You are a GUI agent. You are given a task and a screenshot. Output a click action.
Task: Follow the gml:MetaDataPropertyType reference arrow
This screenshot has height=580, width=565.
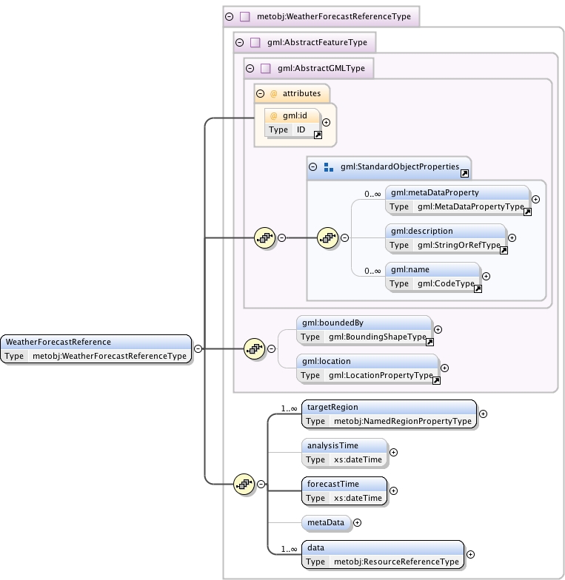pyautogui.click(x=527, y=212)
